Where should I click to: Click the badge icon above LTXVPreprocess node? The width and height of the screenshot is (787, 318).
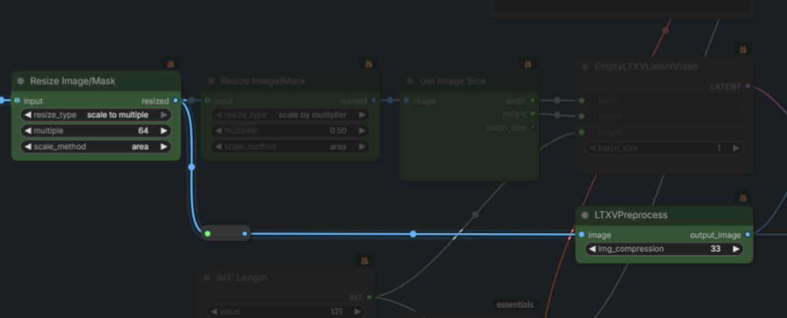coord(743,198)
